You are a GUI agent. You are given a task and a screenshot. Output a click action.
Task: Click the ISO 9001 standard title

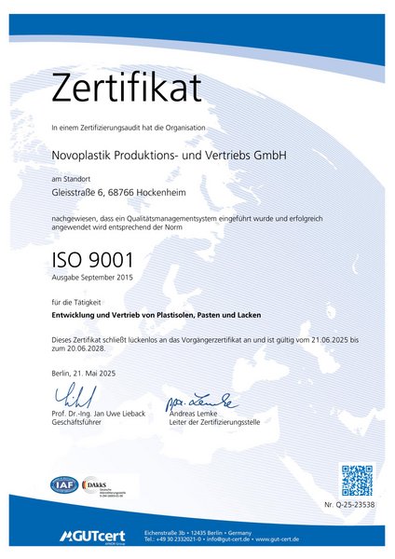point(92,260)
